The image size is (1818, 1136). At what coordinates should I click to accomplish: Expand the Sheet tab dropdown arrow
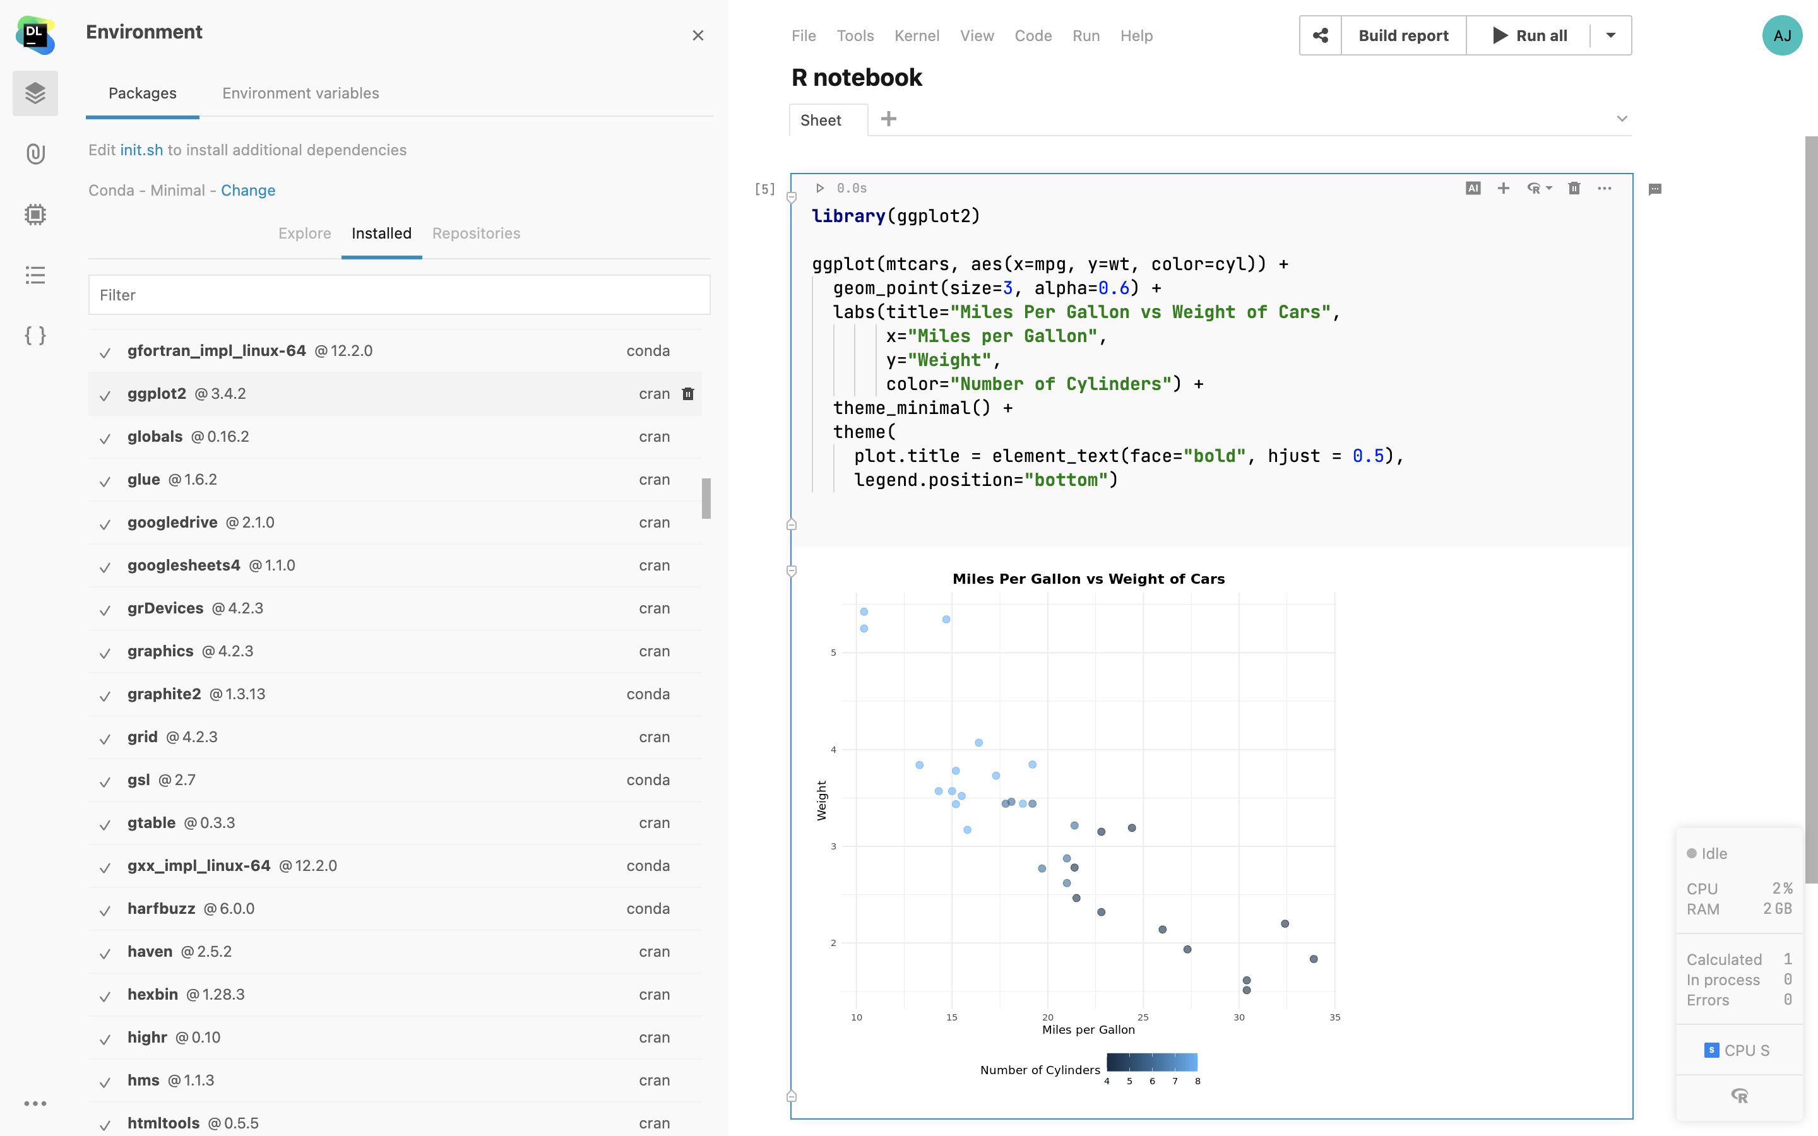[1622, 121]
